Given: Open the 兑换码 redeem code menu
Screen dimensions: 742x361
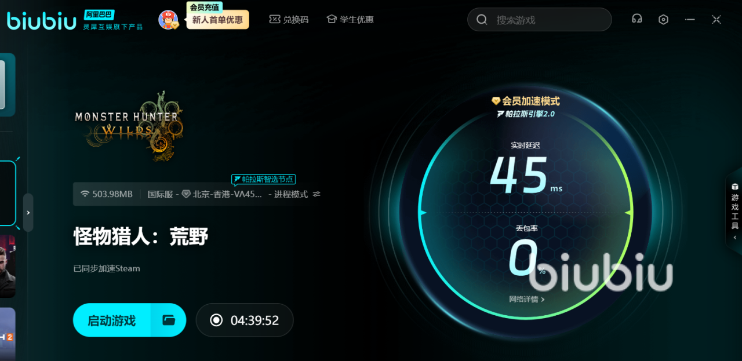Looking at the screenshot, I should [289, 20].
